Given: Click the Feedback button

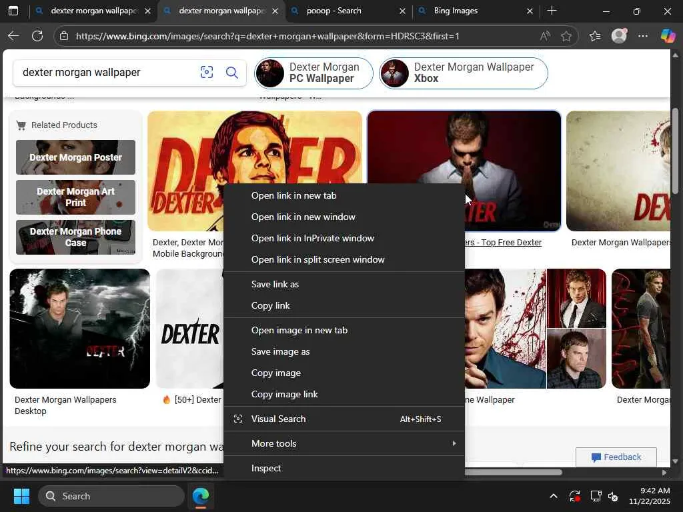Looking at the screenshot, I should coord(616,457).
